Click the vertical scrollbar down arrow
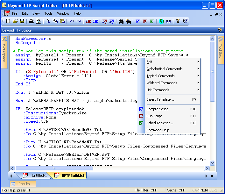The height and width of the screenshot is (194, 225). tap(212, 163)
